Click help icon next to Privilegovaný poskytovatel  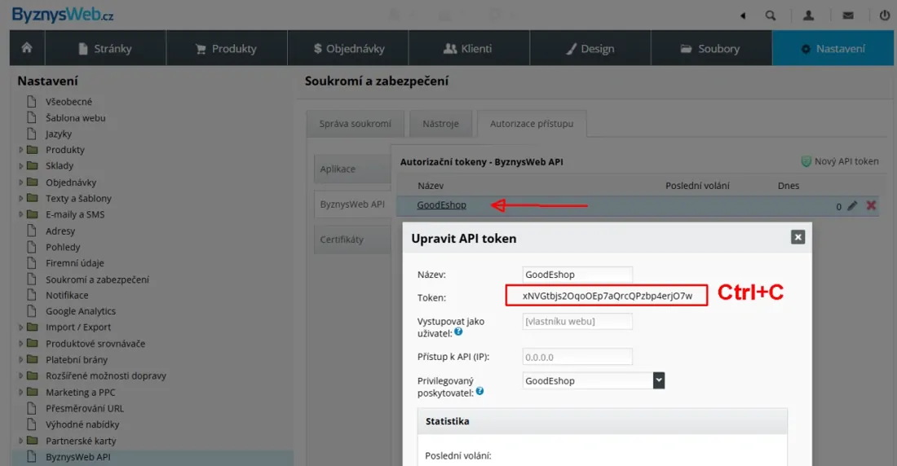click(x=479, y=391)
